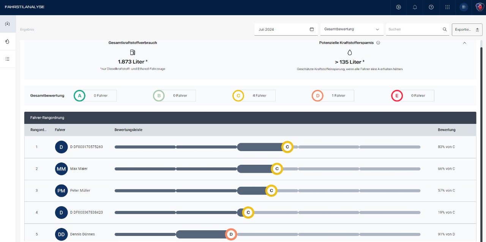The width and height of the screenshot is (486, 242).
Task: Click the Fahrer-Rangordnung table title
Action: point(47,118)
